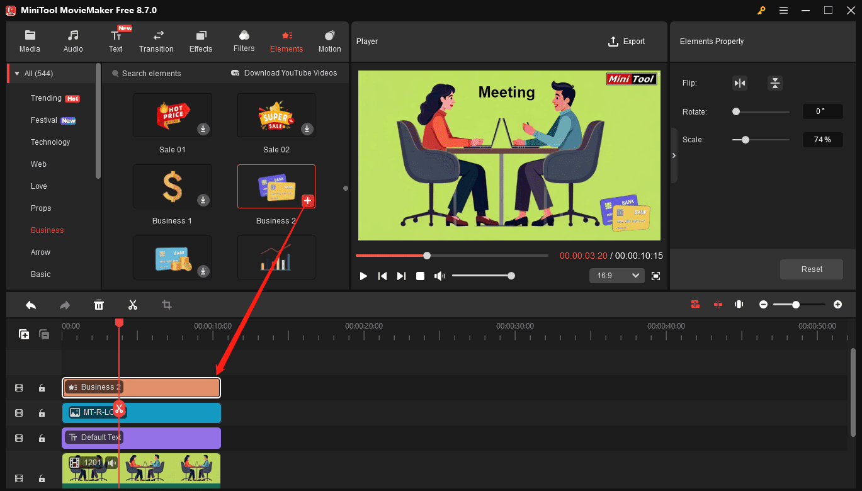The image size is (862, 491).
Task: Click film icon of Business 2 track
Action: [x=19, y=388]
